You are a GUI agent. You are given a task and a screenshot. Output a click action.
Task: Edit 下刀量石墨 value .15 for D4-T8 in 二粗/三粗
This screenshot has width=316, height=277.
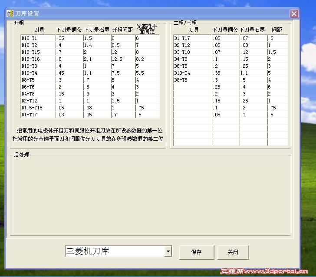253,59
